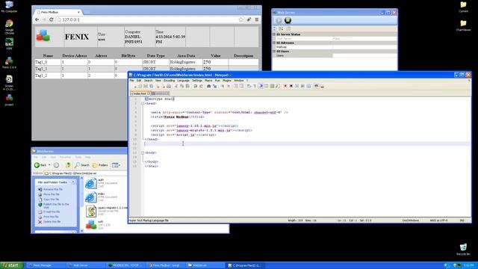Click the Back button in WebServer explorer

tap(40, 165)
